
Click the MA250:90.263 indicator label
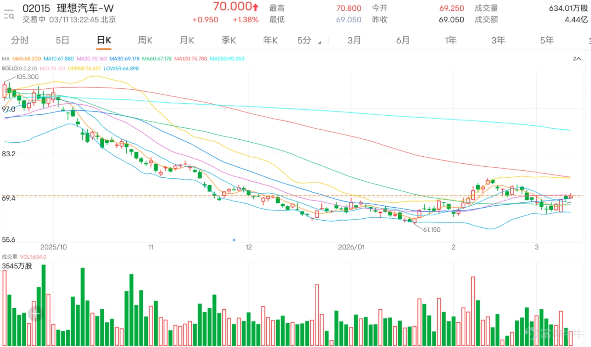coord(227,59)
